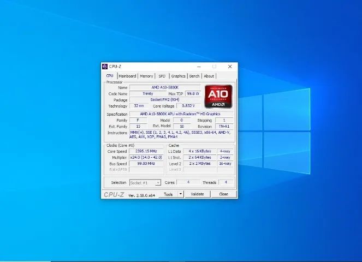
Task: Click the empty Rated FSB field
Action: [x=146, y=169]
